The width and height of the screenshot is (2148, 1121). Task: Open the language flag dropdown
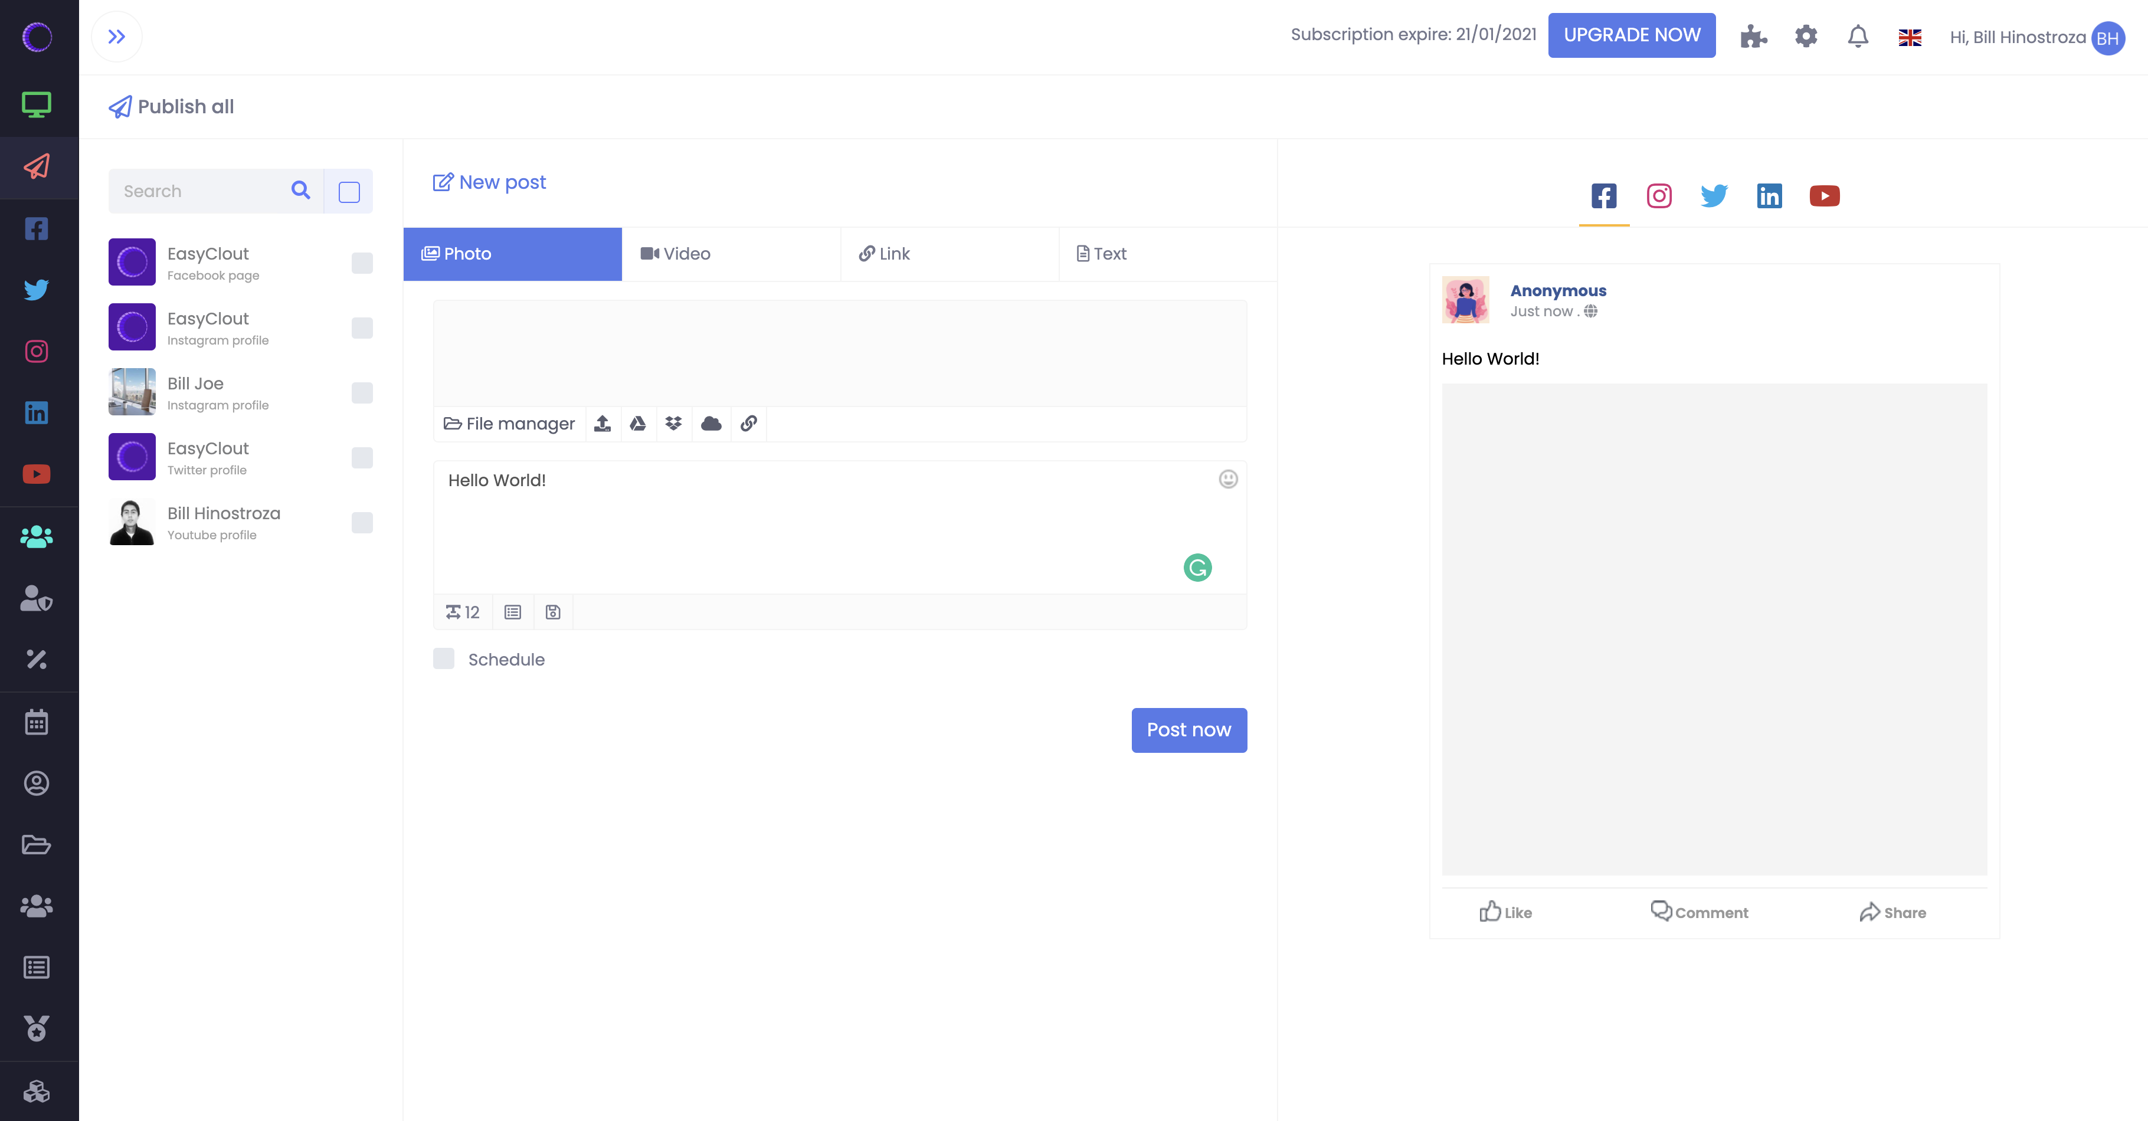1910,38
